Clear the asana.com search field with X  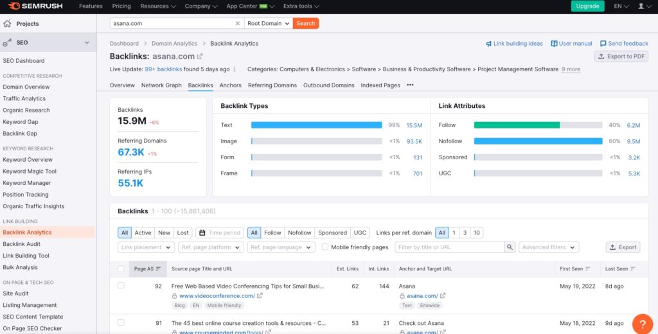tap(238, 24)
